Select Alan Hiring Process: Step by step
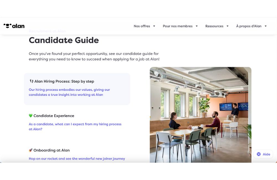Screen dimensions: 277x180 64,81
